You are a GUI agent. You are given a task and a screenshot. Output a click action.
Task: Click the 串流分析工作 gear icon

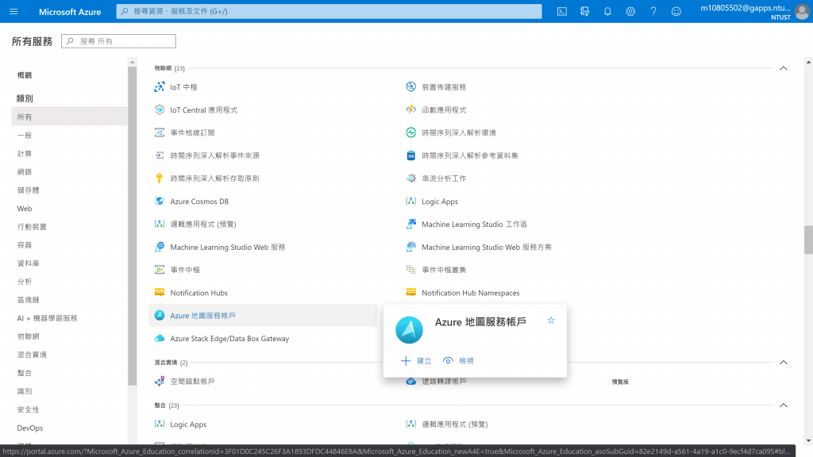(410, 179)
